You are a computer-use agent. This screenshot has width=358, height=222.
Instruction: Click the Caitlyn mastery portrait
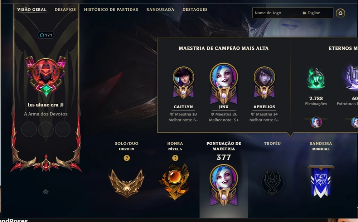183,83
